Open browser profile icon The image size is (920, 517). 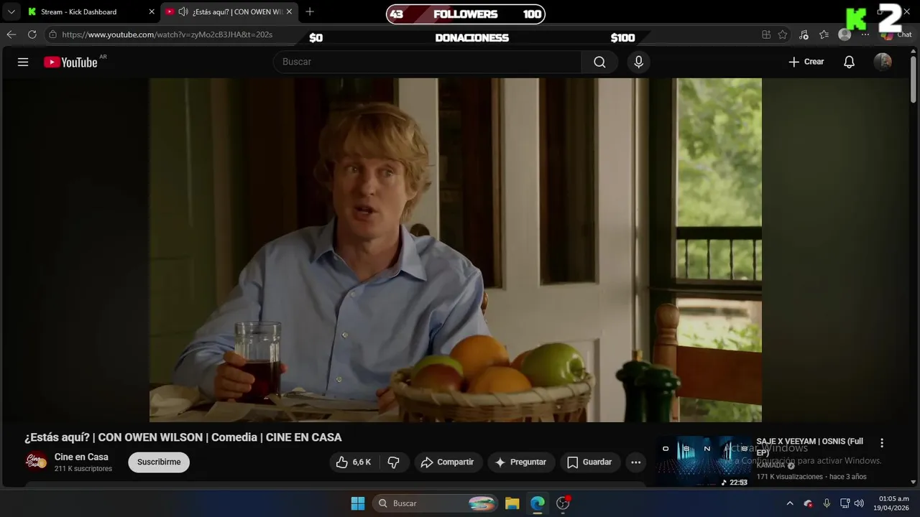(x=845, y=34)
